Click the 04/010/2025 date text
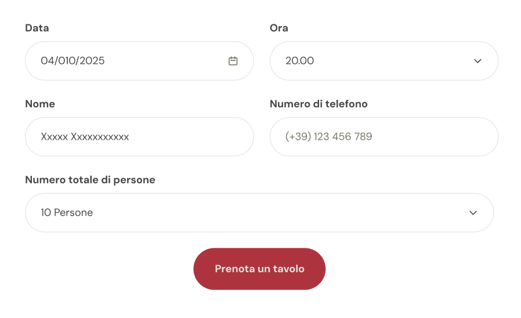The width and height of the screenshot is (521, 318). pos(73,61)
